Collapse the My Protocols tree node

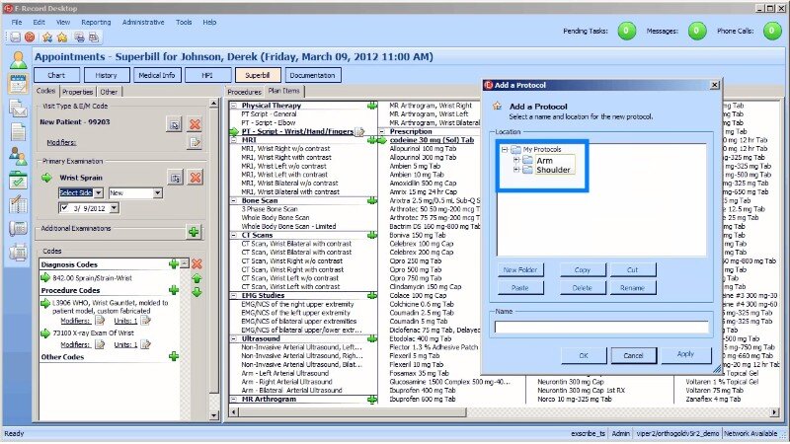pyautogui.click(x=505, y=149)
